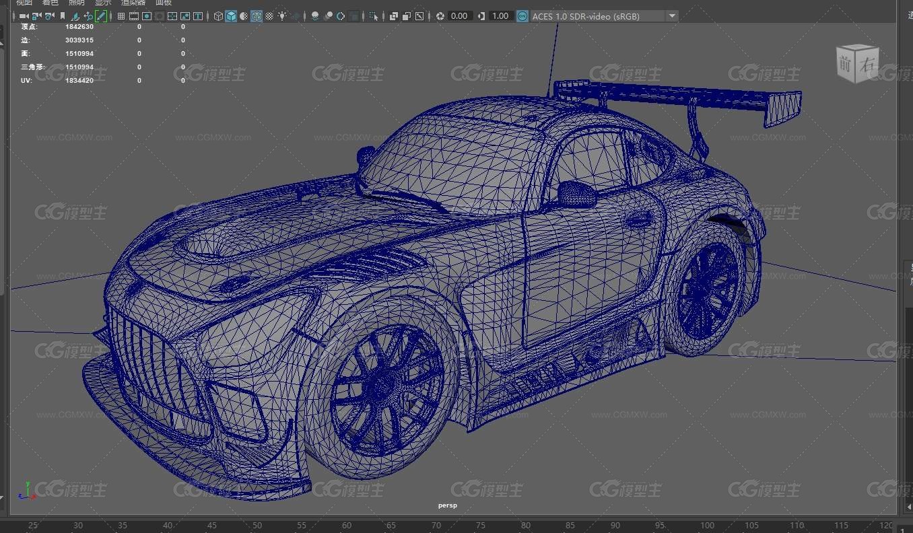Click the Textured checkerboard icon

click(269, 16)
